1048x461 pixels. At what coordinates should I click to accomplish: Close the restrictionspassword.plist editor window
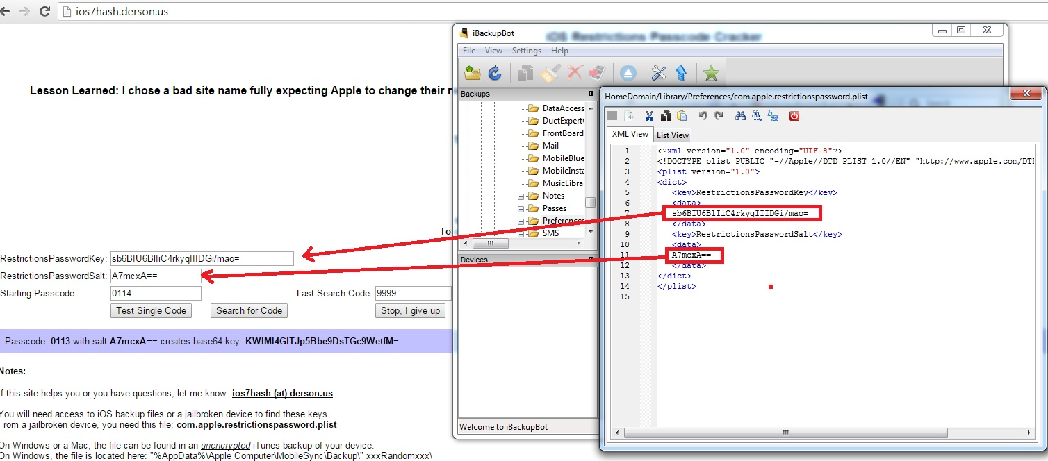1026,94
